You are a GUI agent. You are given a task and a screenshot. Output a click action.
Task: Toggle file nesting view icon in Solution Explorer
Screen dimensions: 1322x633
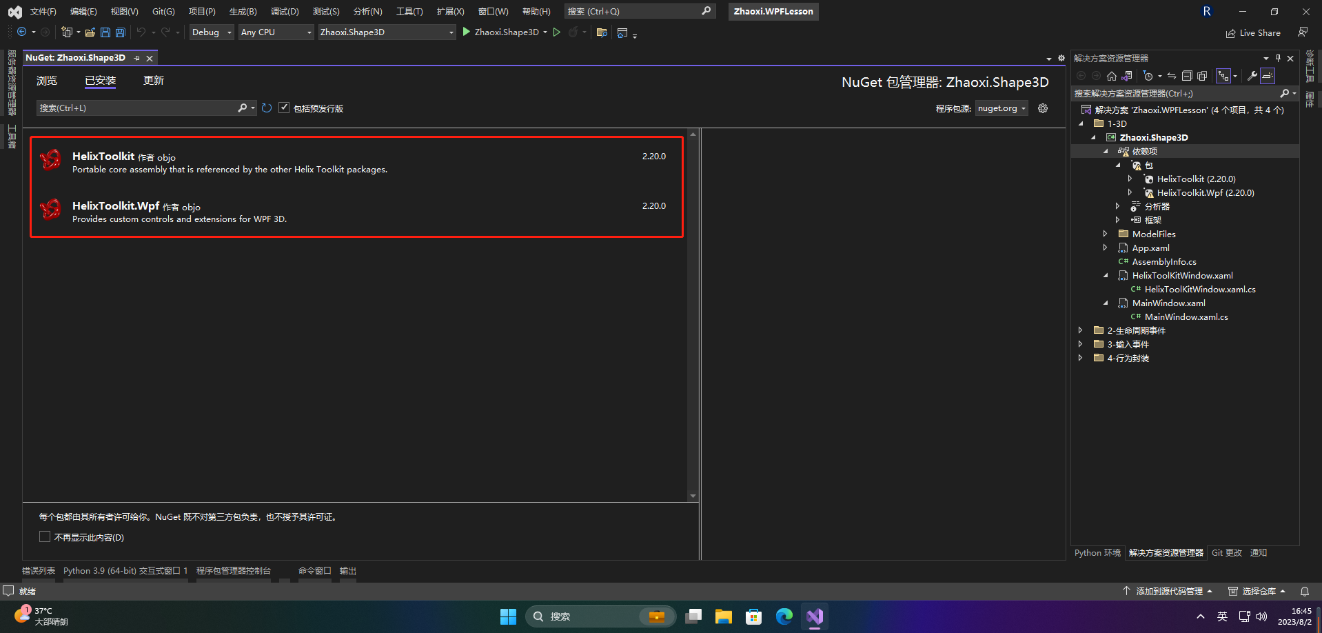tap(1223, 76)
